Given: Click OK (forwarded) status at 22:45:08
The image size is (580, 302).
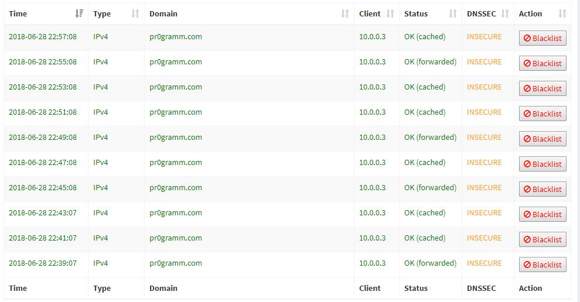Looking at the screenshot, I should point(430,187).
